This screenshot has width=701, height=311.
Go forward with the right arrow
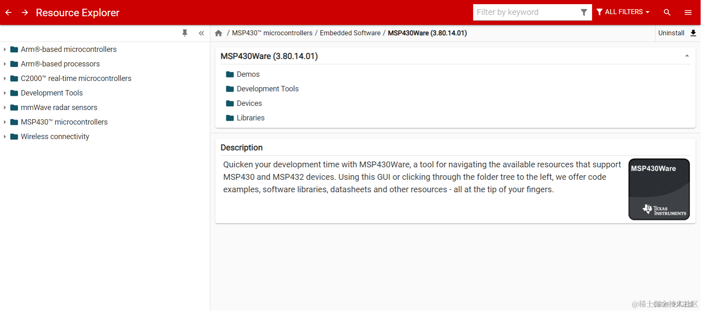(x=25, y=12)
